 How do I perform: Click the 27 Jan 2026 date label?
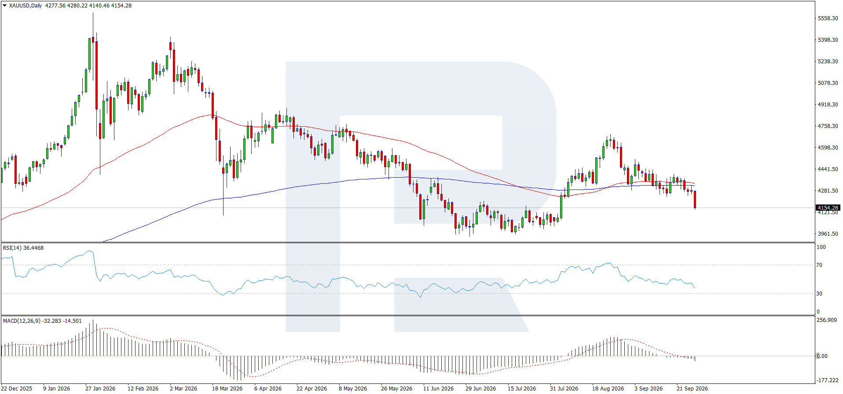pos(100,389)
